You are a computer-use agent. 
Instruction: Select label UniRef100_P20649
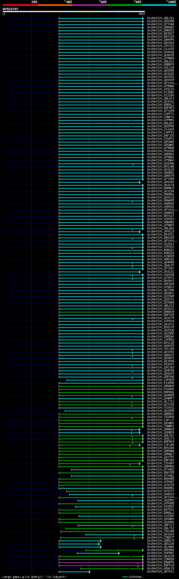(161, 389)
